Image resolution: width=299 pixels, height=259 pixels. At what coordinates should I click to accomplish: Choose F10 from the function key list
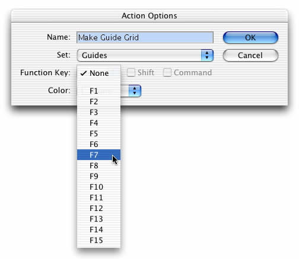click(98, 187)
